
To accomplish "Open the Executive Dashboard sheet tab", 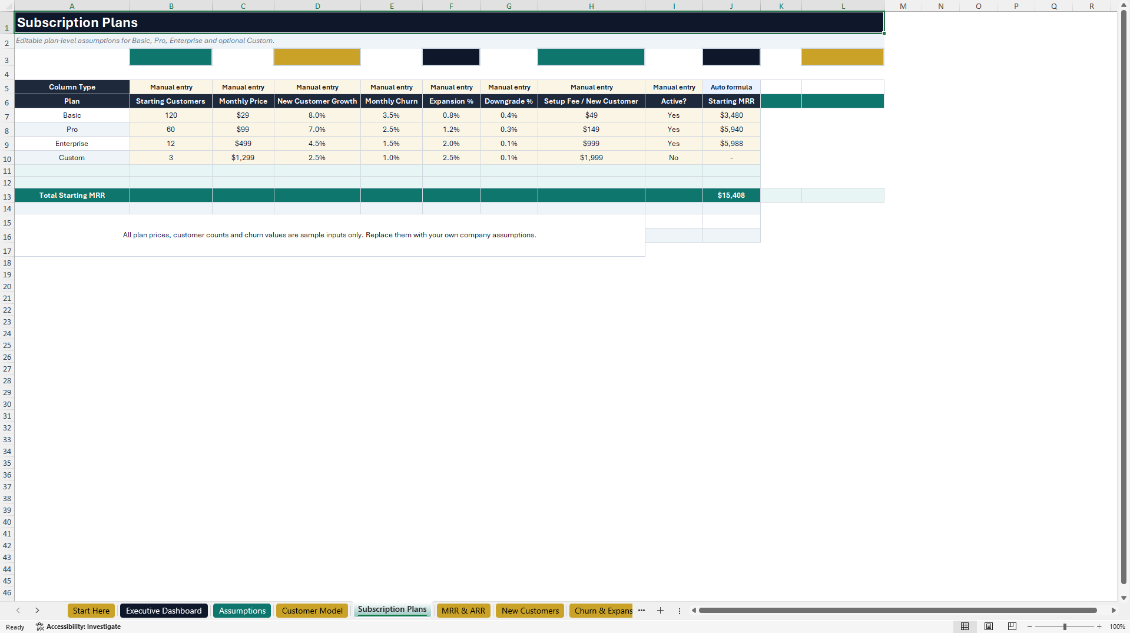I will click(164, 611).
